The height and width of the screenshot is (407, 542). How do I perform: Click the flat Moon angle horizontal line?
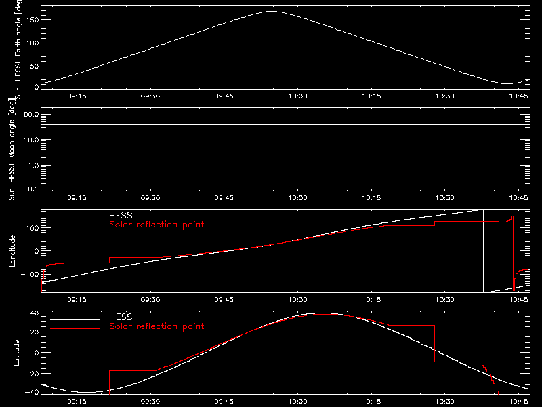(x=285, y=124)
